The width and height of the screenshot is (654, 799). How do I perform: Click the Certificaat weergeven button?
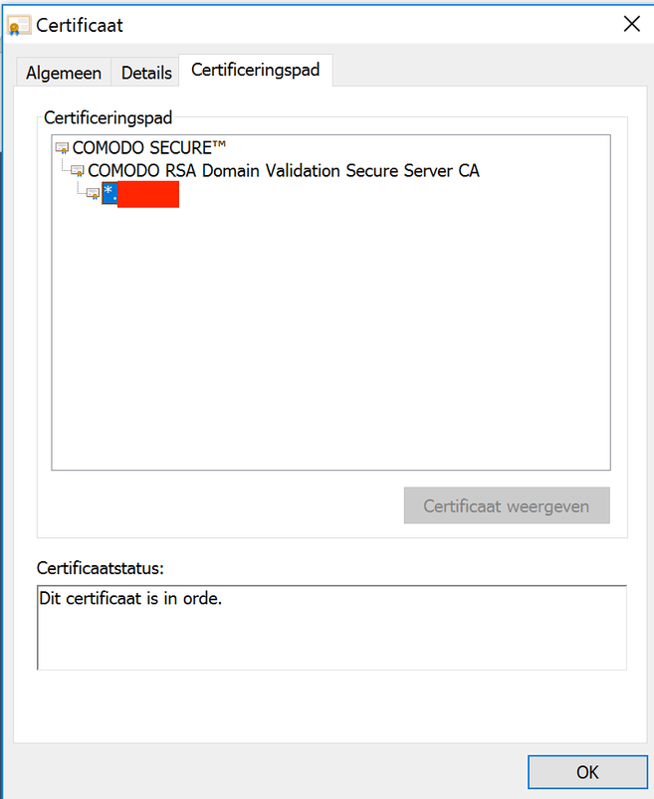pyautogui.click(x=507, y=505)
